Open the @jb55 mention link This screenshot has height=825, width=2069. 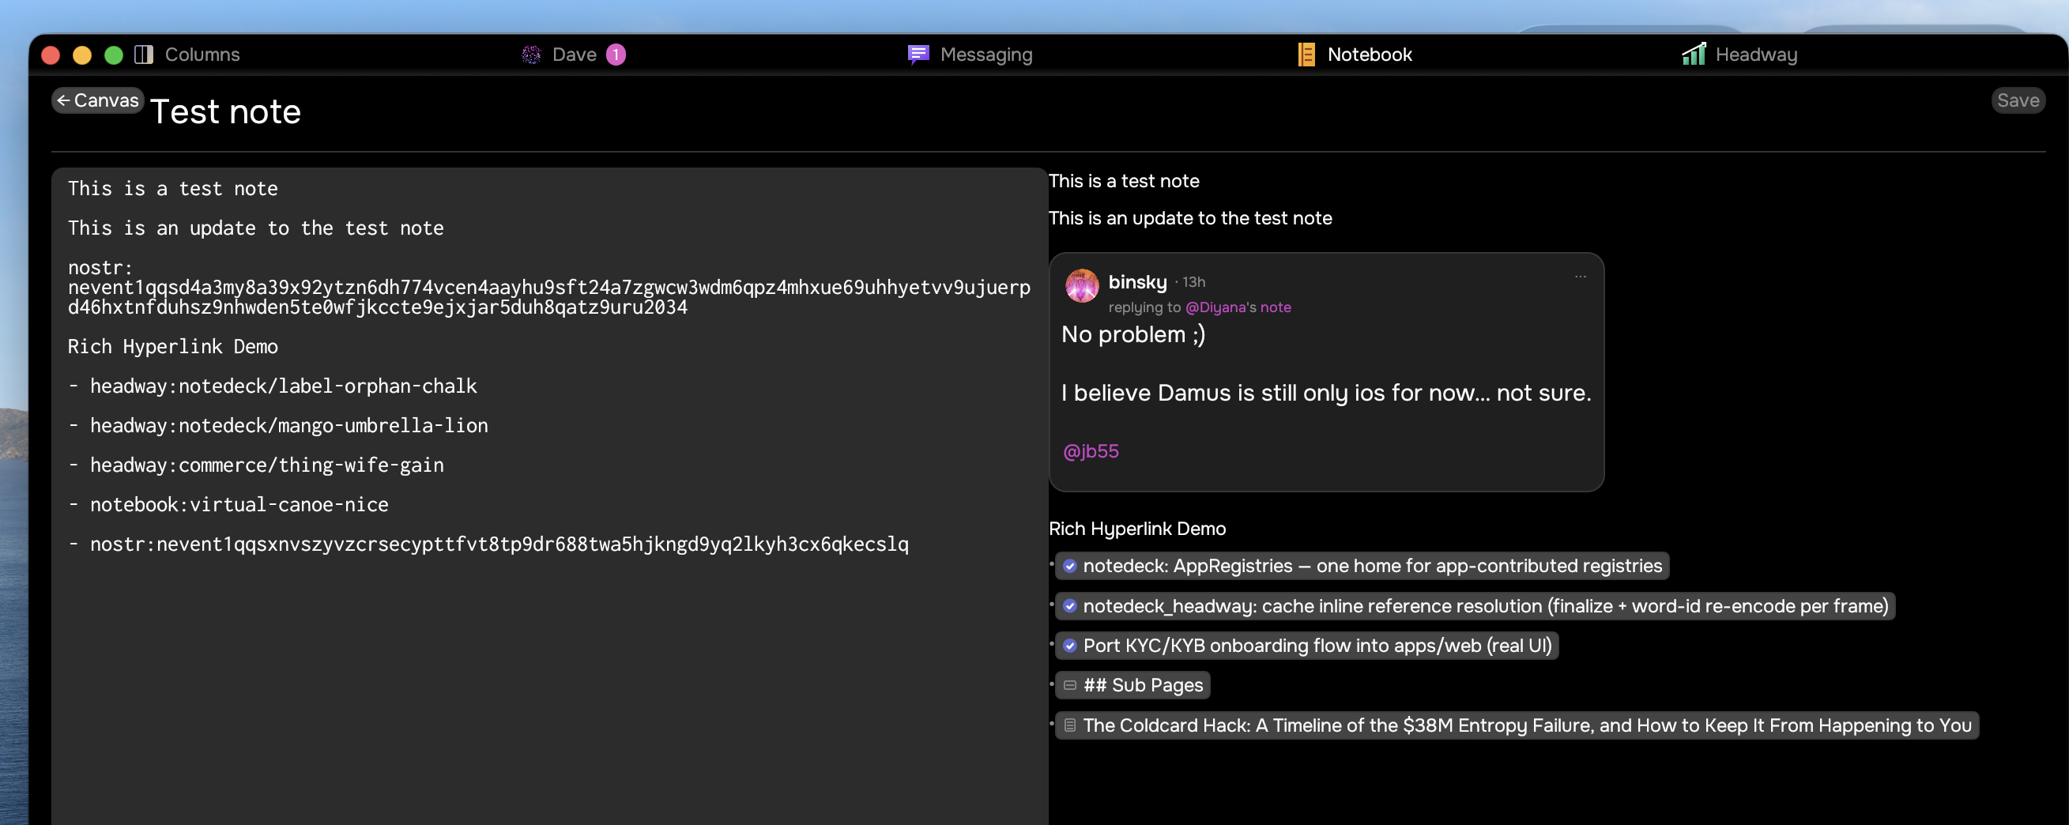(1091, 451)
